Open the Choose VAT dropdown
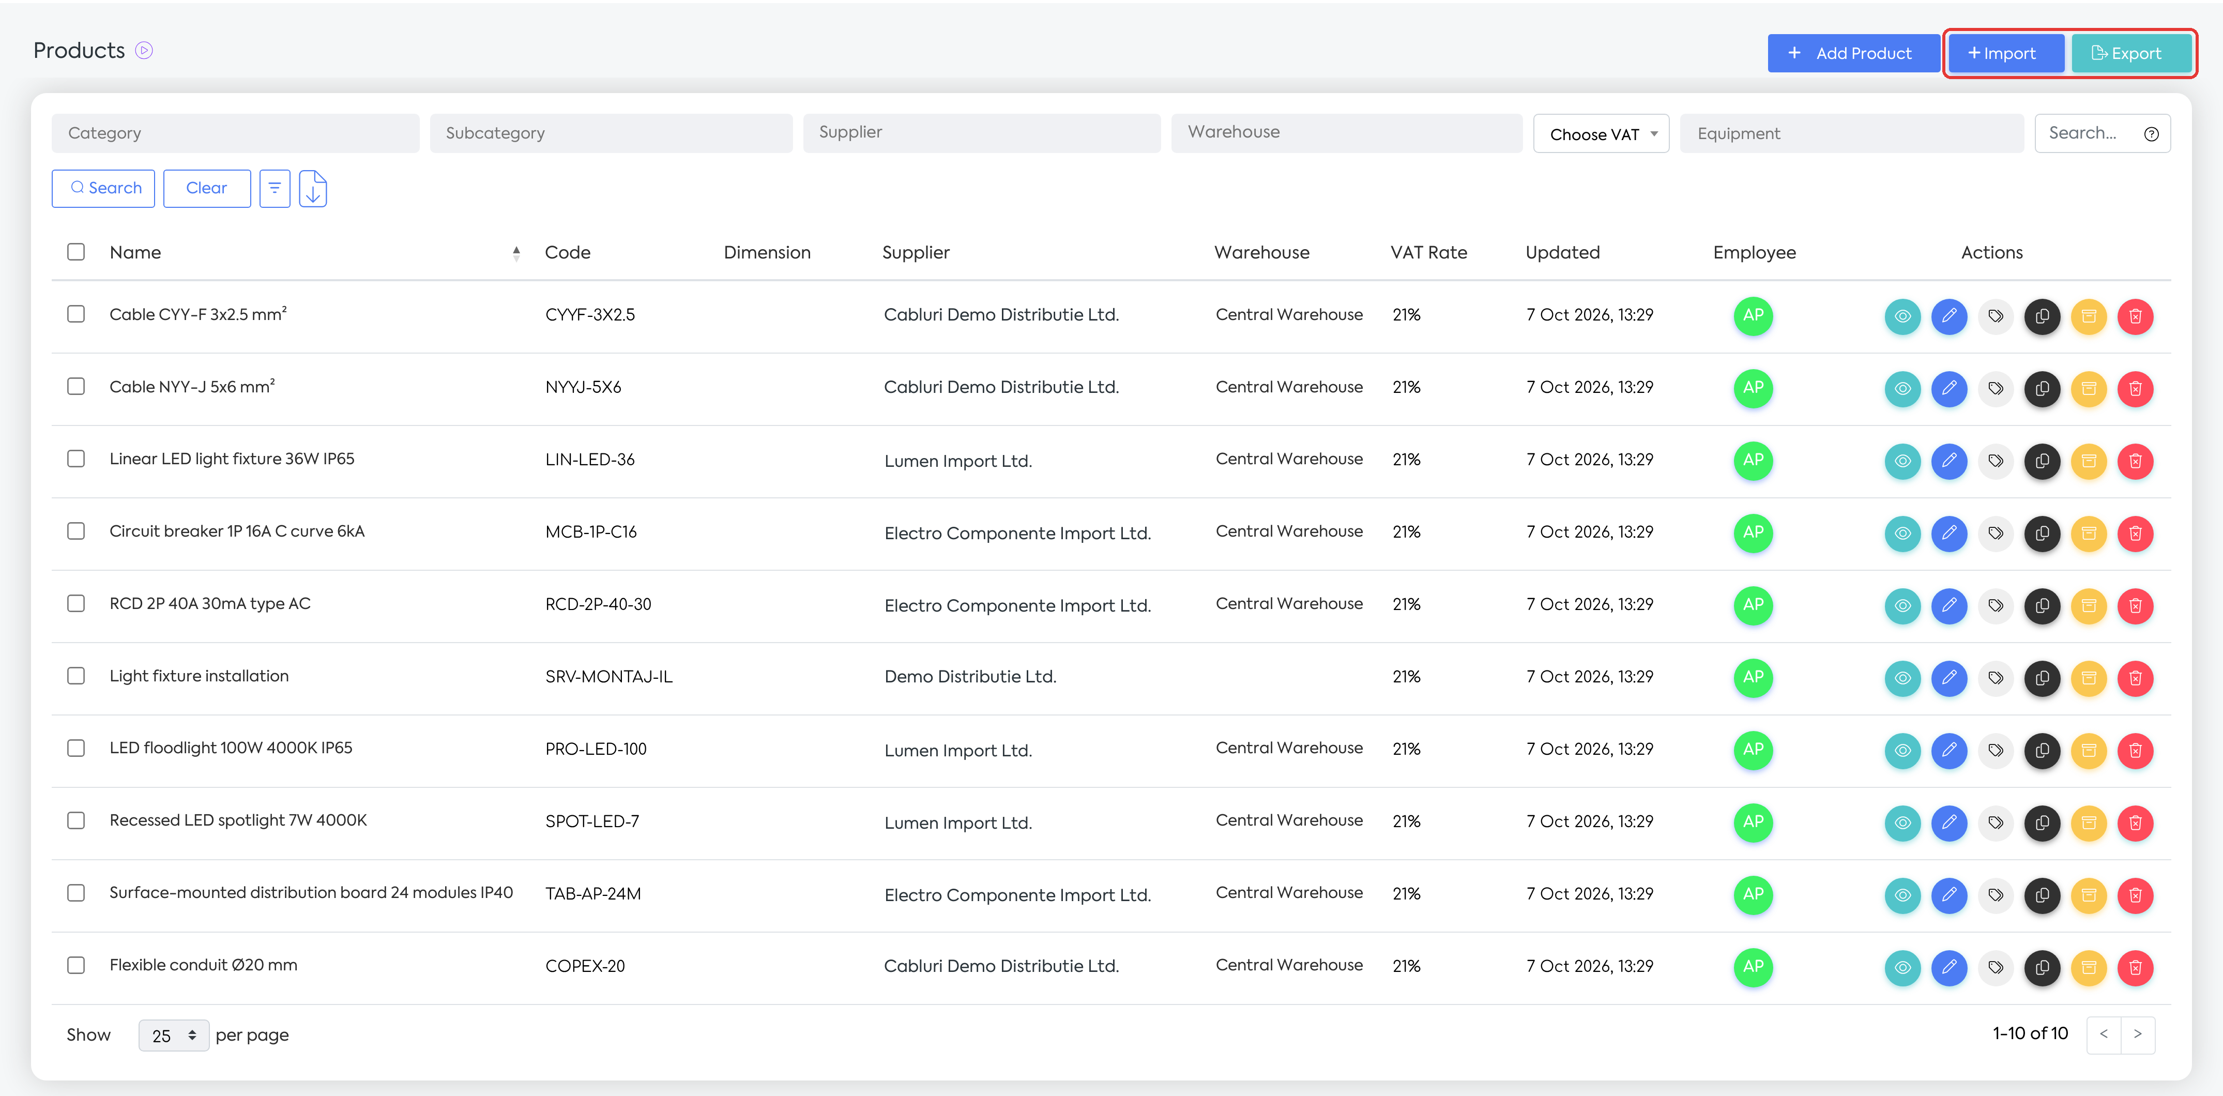2223x1096 pixels. 1601,134
